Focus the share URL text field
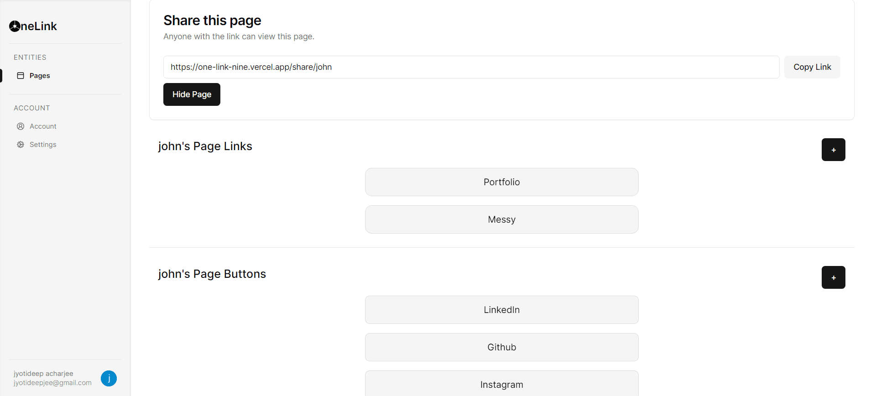Viewport: 876px width, 396px height. tap(471, 67)
